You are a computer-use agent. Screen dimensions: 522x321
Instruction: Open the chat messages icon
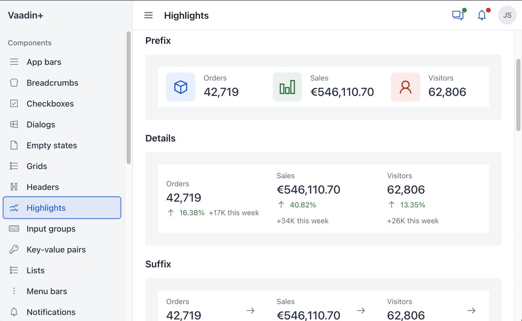click(458, 15)
